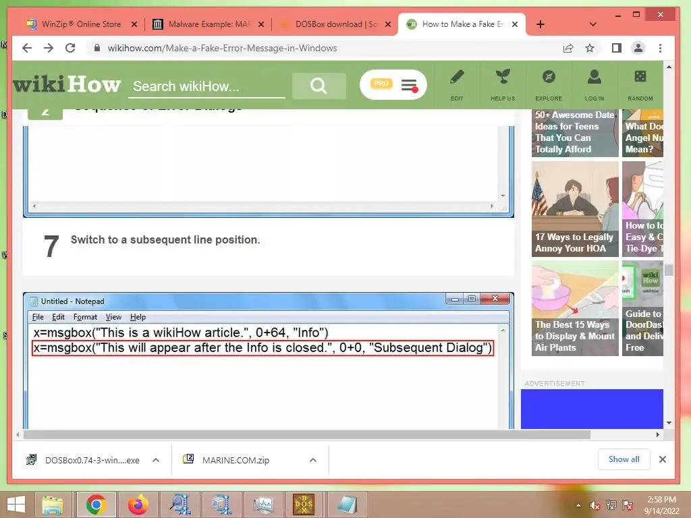The width and height of the screenshot is (691, 518).
Task: Click Show all downloads
Action: 624,459
